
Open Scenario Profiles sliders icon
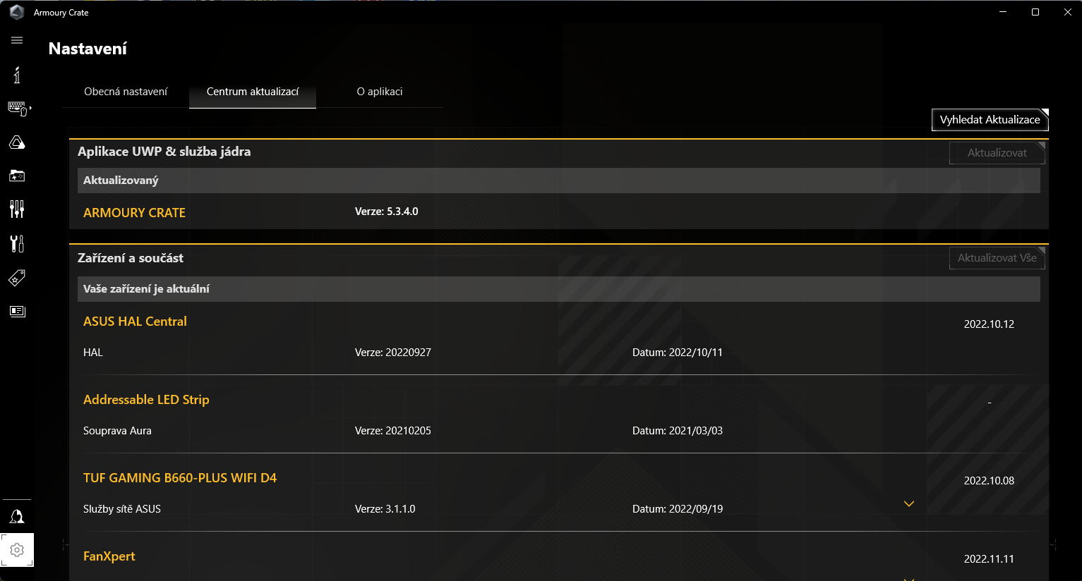click(17, 209)
